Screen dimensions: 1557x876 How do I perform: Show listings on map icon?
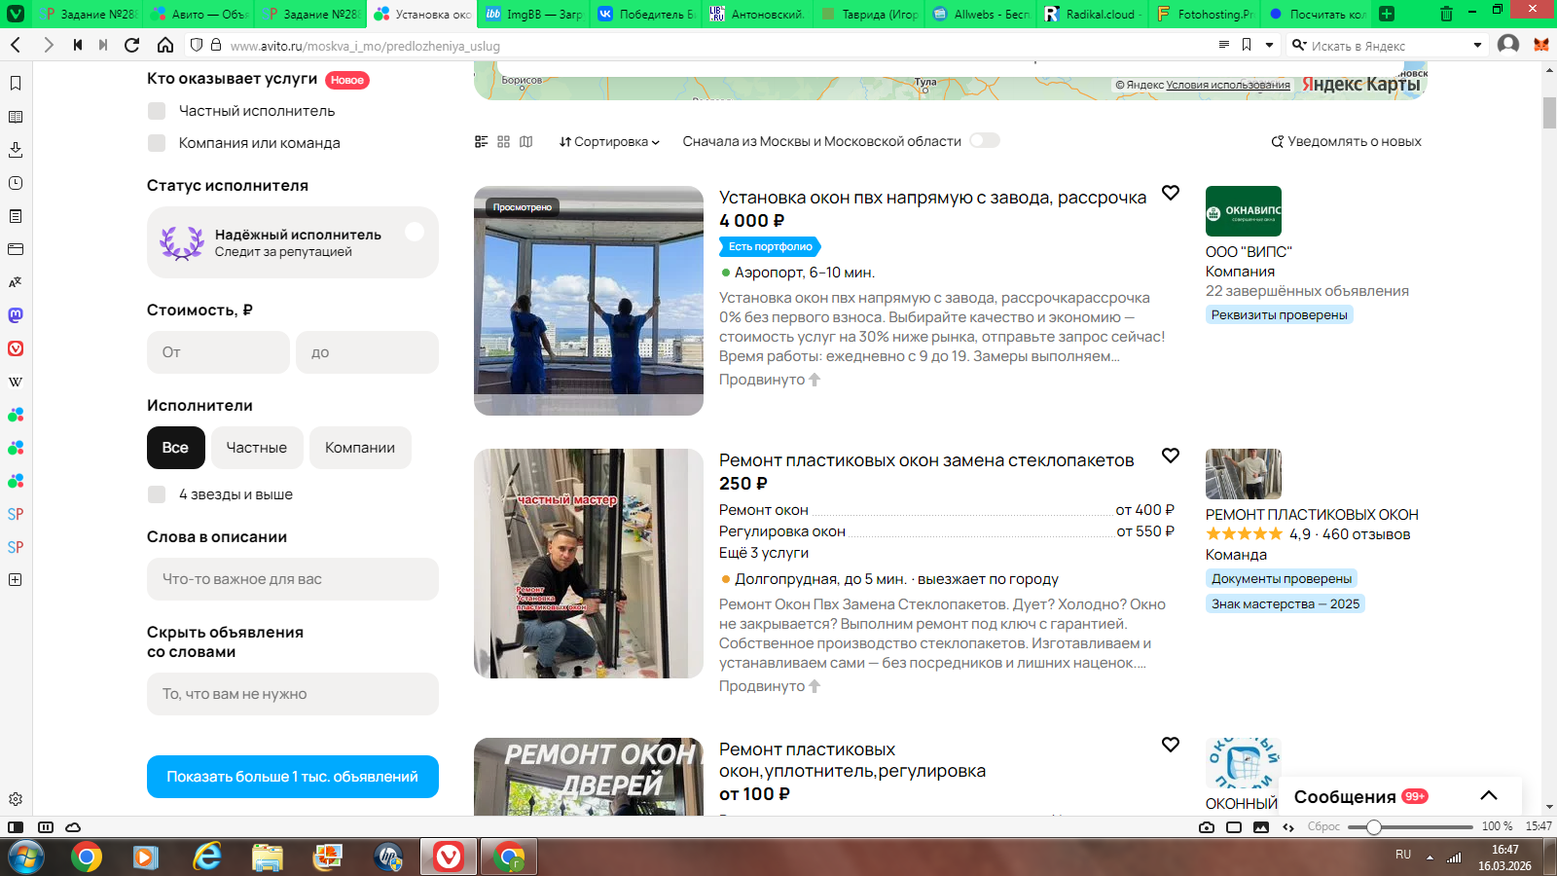(526, 142)
